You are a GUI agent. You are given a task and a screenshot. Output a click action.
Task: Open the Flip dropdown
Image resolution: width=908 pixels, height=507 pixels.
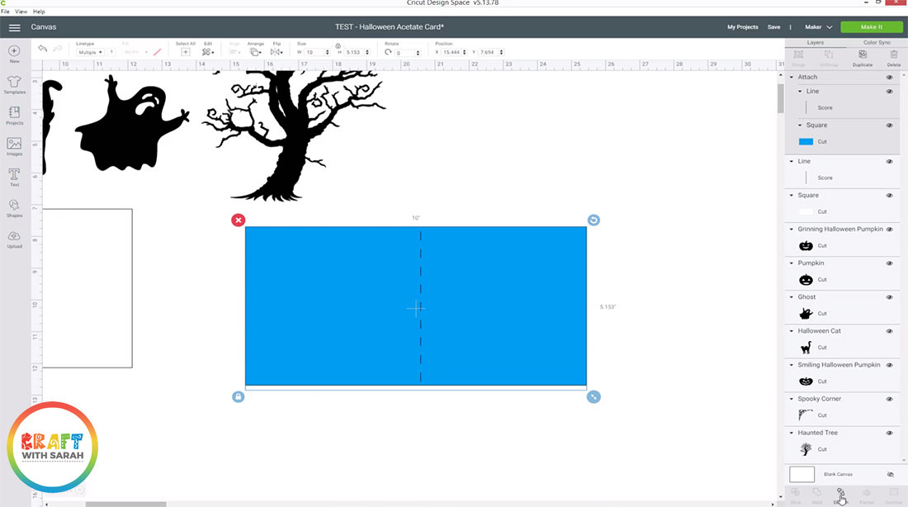(x=277, y=52)
